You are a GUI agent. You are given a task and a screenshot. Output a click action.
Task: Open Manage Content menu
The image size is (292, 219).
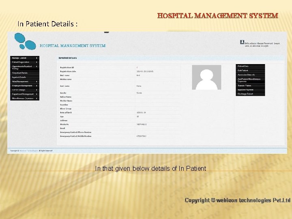coord(25,58)
